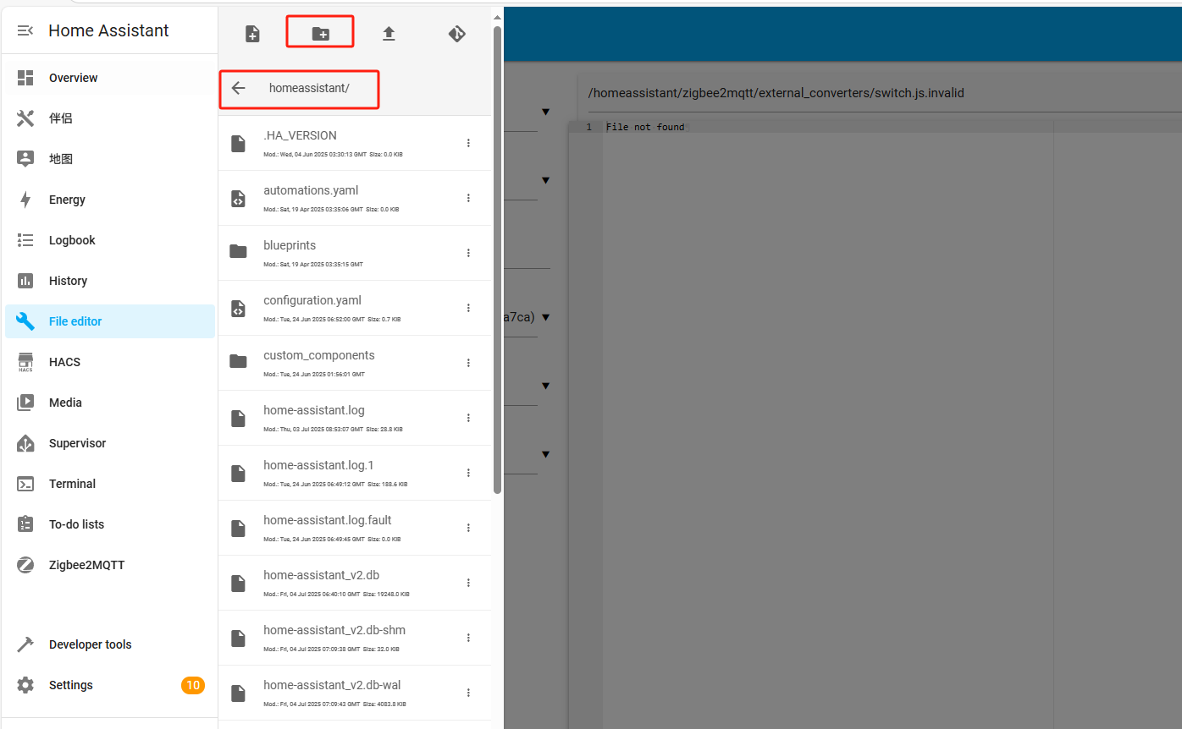
Task: Click the file browser vertical scrollbar
Action: (497, 254)
